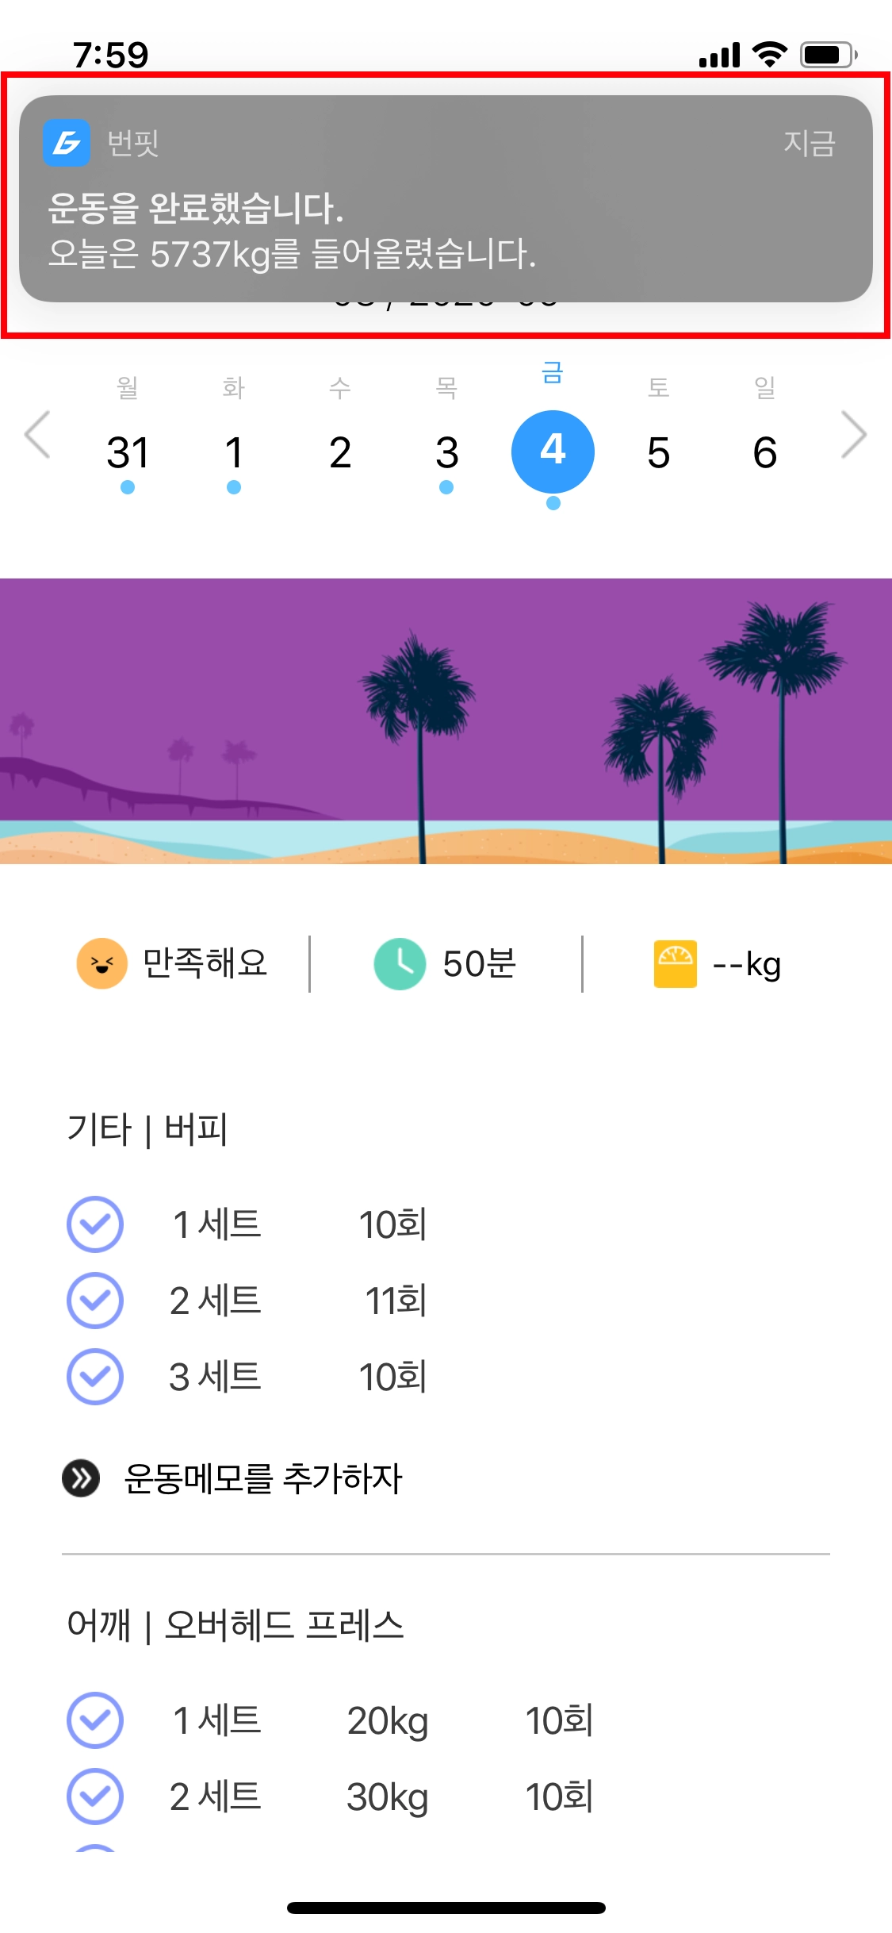Toggle overhead press 20kg set check
Screen dimensions: 892x1933
coord(95,1720)
